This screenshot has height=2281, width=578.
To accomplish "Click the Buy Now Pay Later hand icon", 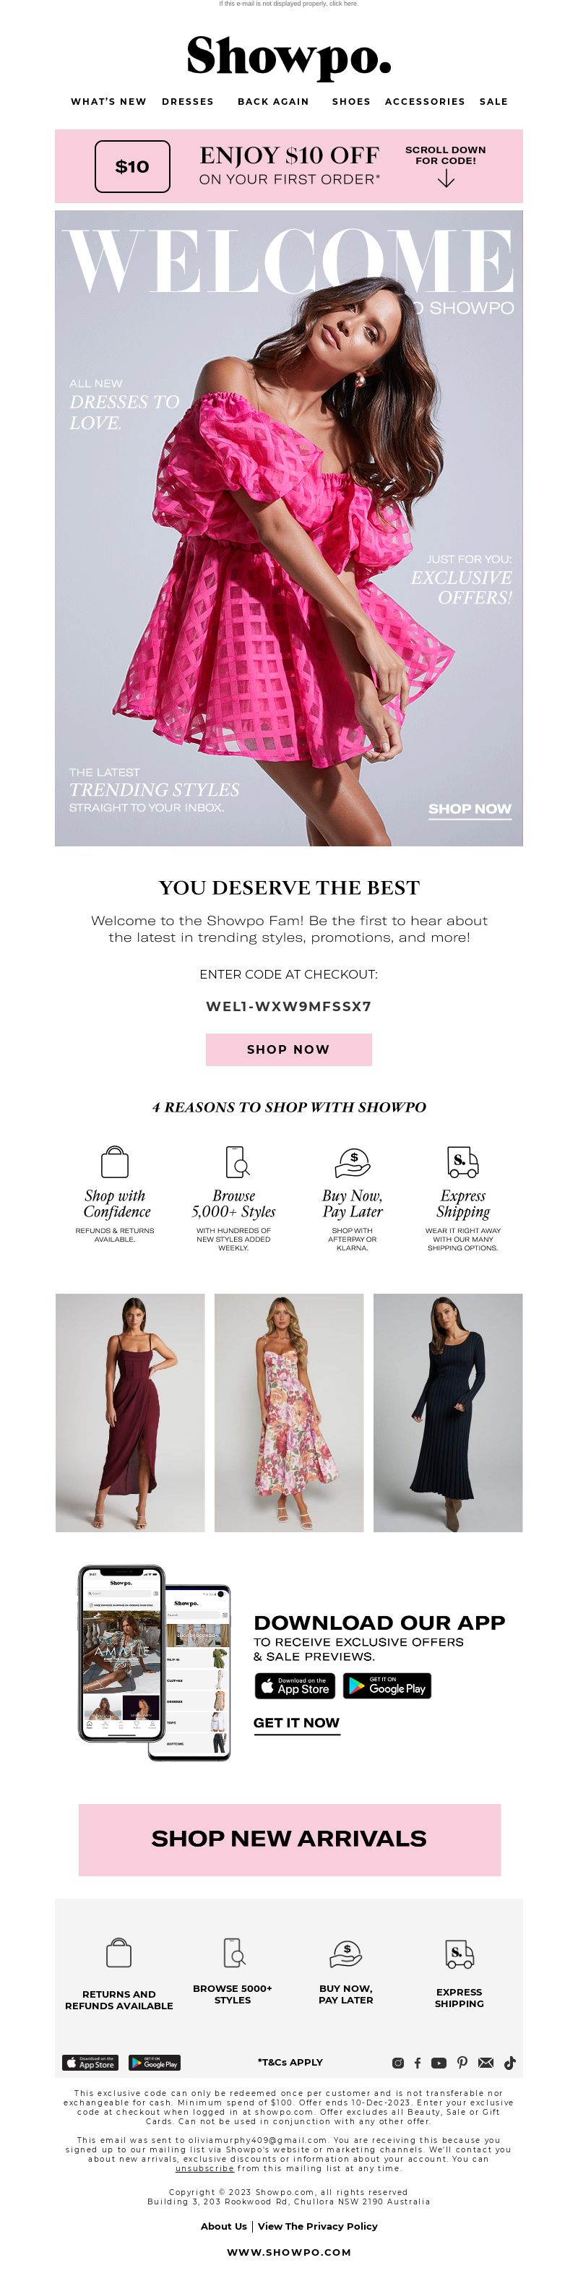I will pyautogui.click(x=353, y=1161).
